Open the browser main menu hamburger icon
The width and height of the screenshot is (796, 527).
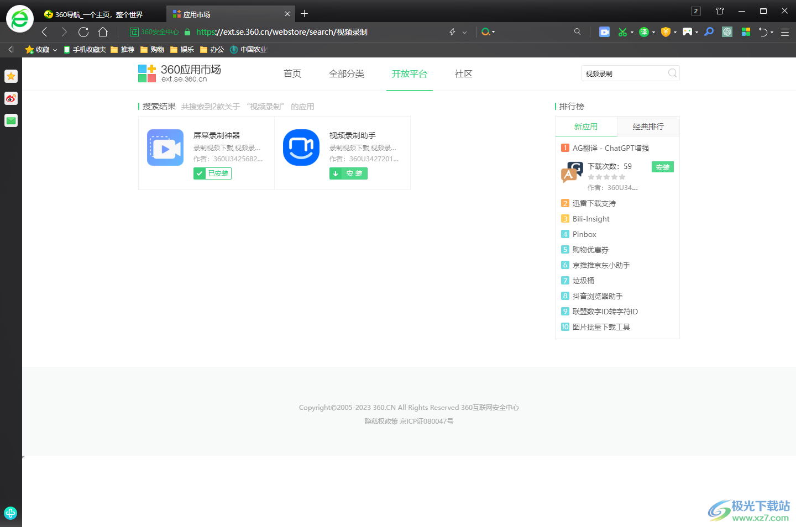pyautogui.click(x=784, y=32)
